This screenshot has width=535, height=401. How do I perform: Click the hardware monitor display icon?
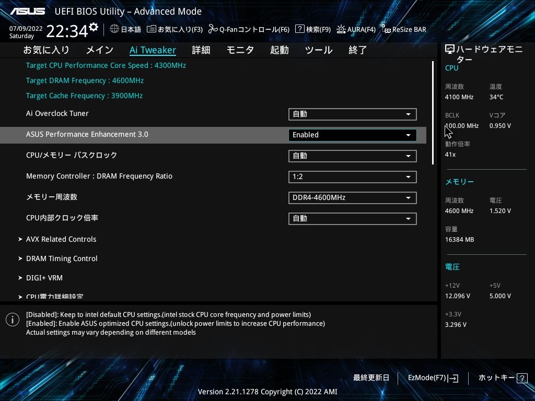pyautogui.click(x=450, y=50)
